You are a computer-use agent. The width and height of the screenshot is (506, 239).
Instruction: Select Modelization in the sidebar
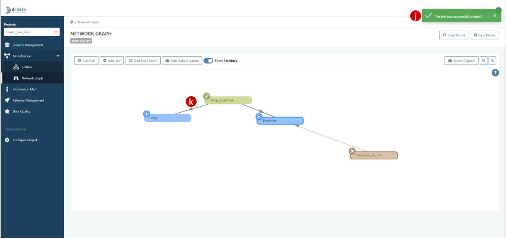click(22, 56)
